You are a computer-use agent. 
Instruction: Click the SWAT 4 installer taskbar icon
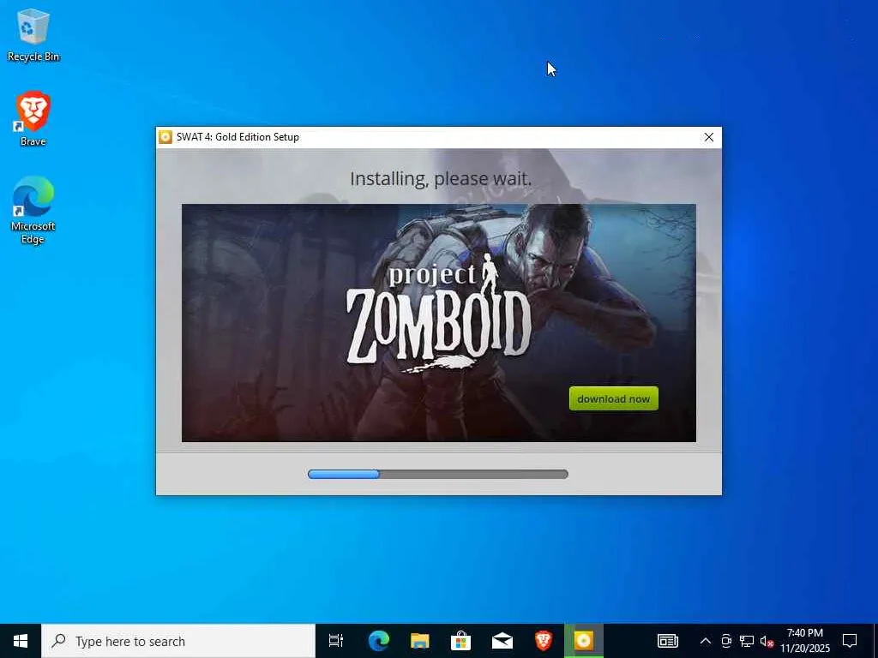[583, 641]
